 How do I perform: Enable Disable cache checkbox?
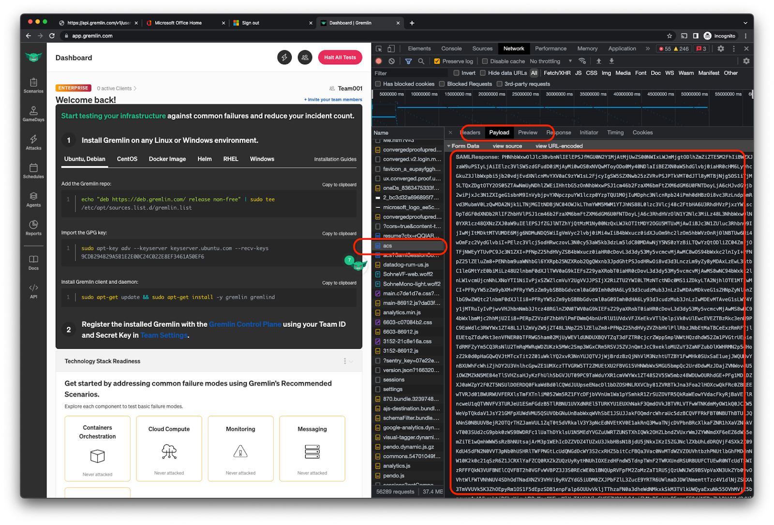tap(485, 61)
